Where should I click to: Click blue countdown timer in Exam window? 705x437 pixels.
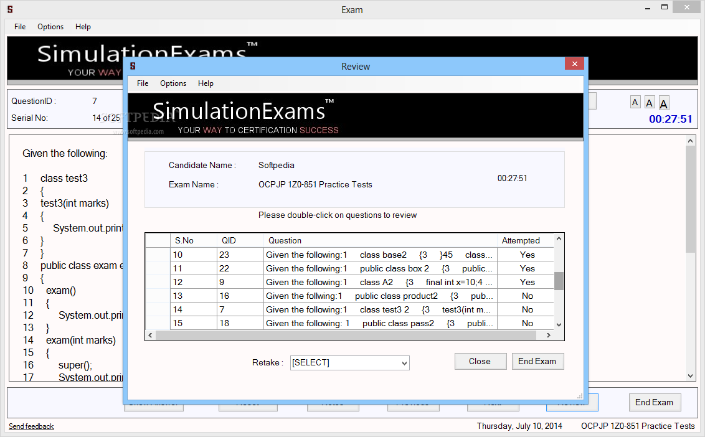pyautogui.click(x=670, y=119)
